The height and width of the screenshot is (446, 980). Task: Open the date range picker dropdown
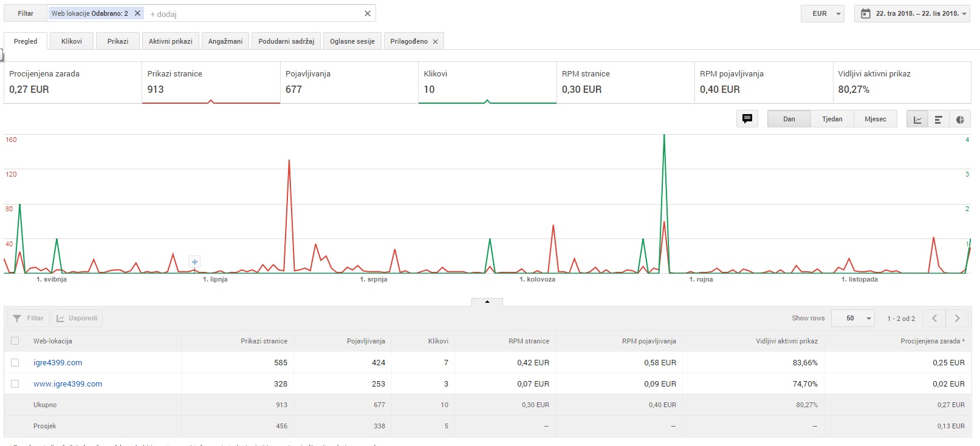(x=912, y=13)
